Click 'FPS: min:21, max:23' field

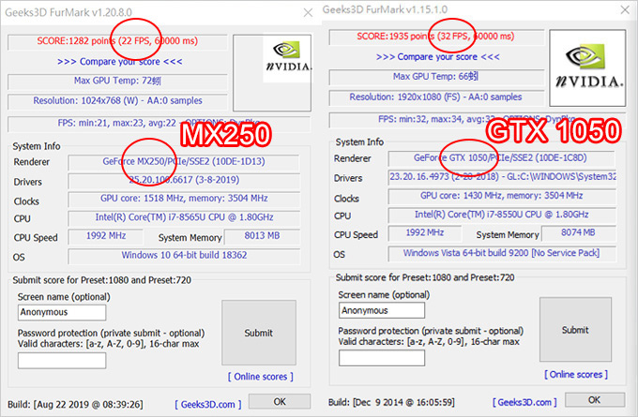[159, 123]
